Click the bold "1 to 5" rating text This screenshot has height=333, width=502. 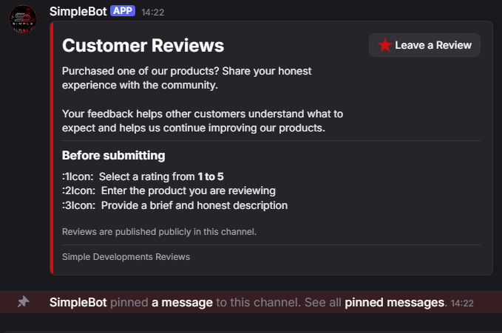(x=211, y=176)
